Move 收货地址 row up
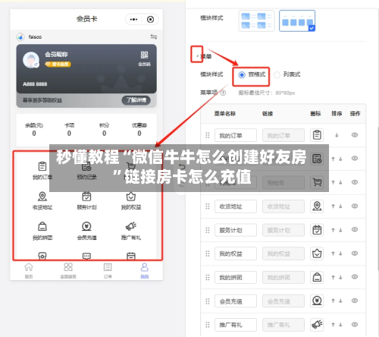This screenshot has width=379, height=337. click(333, 206)
